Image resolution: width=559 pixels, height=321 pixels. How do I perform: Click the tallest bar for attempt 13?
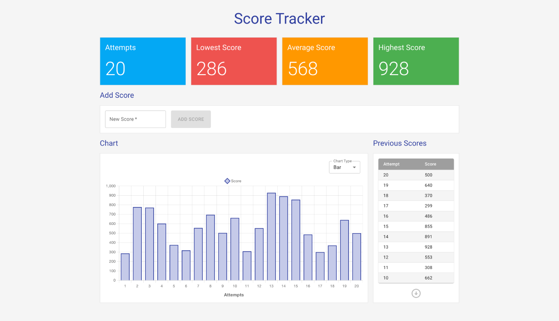pos(271,236)
